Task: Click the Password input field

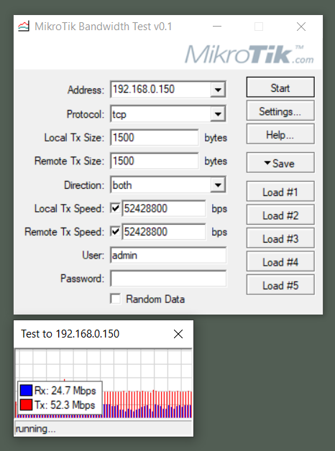Action: [x=168, y=279]
